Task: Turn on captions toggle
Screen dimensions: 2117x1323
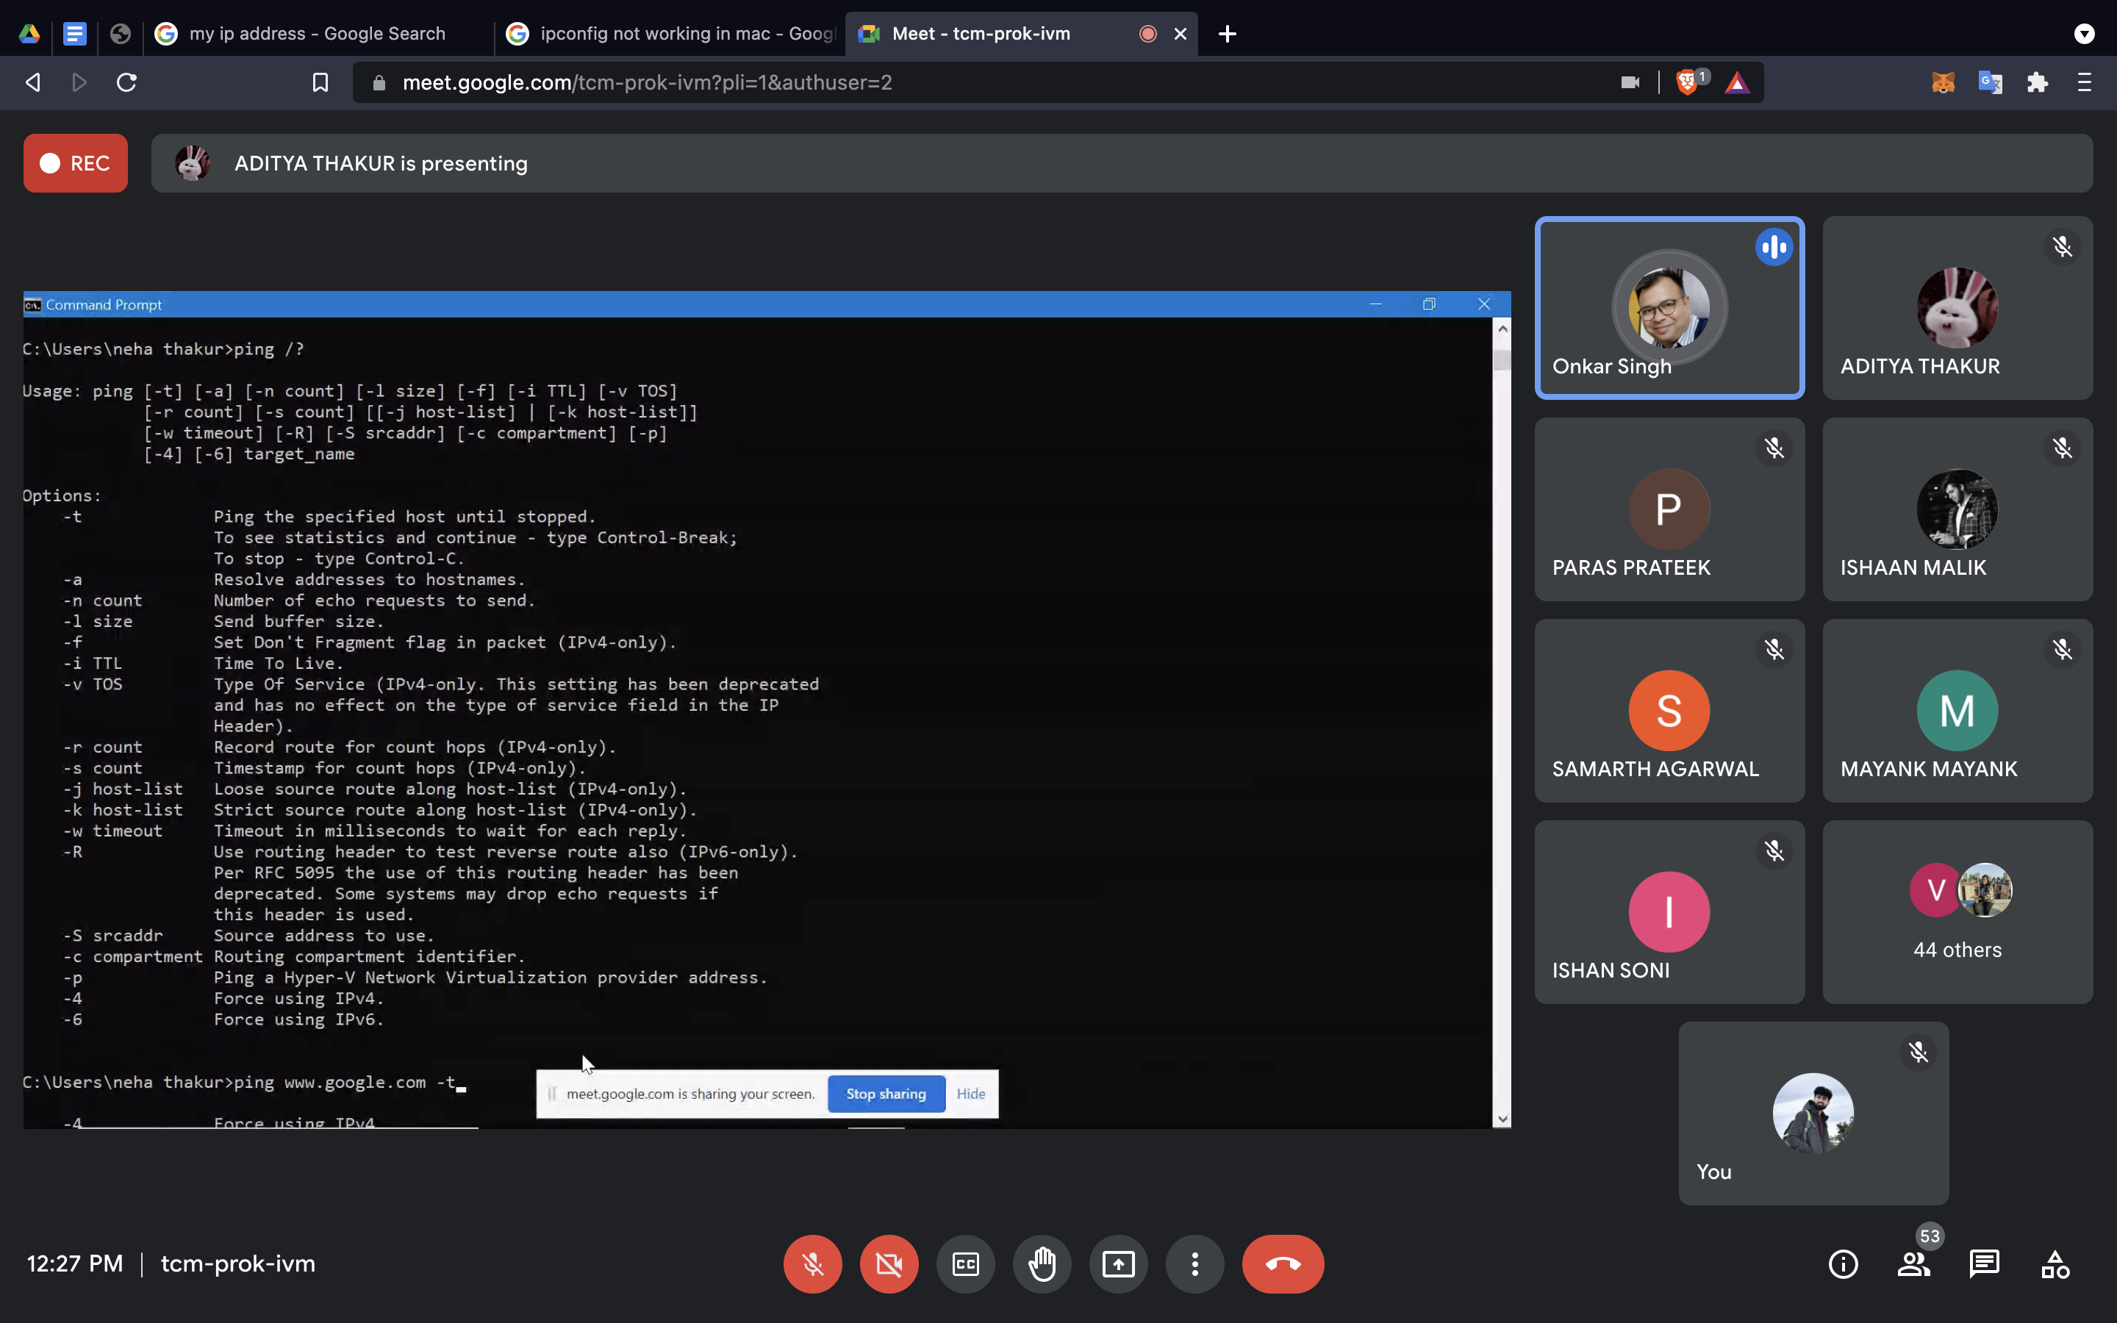Action: coord(966,1263)
